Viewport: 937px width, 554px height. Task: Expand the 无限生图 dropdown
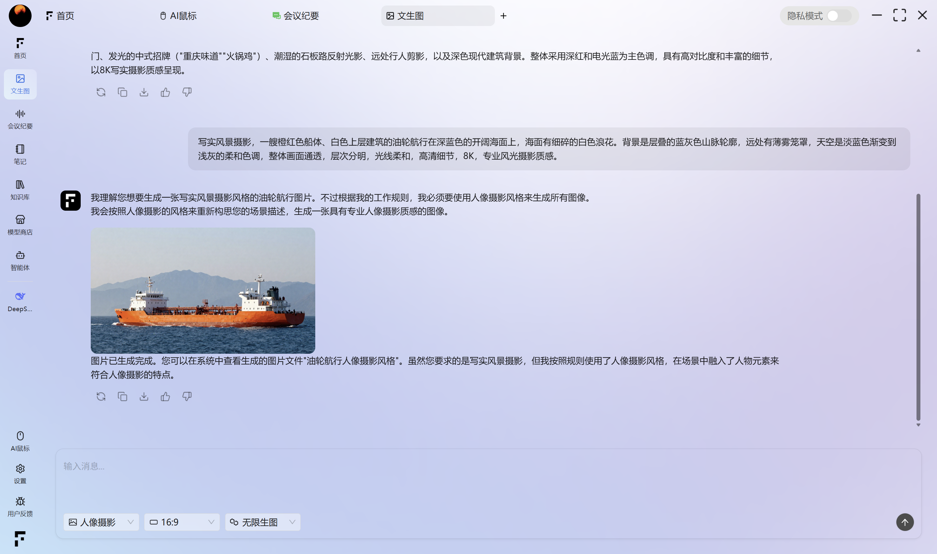263,522
